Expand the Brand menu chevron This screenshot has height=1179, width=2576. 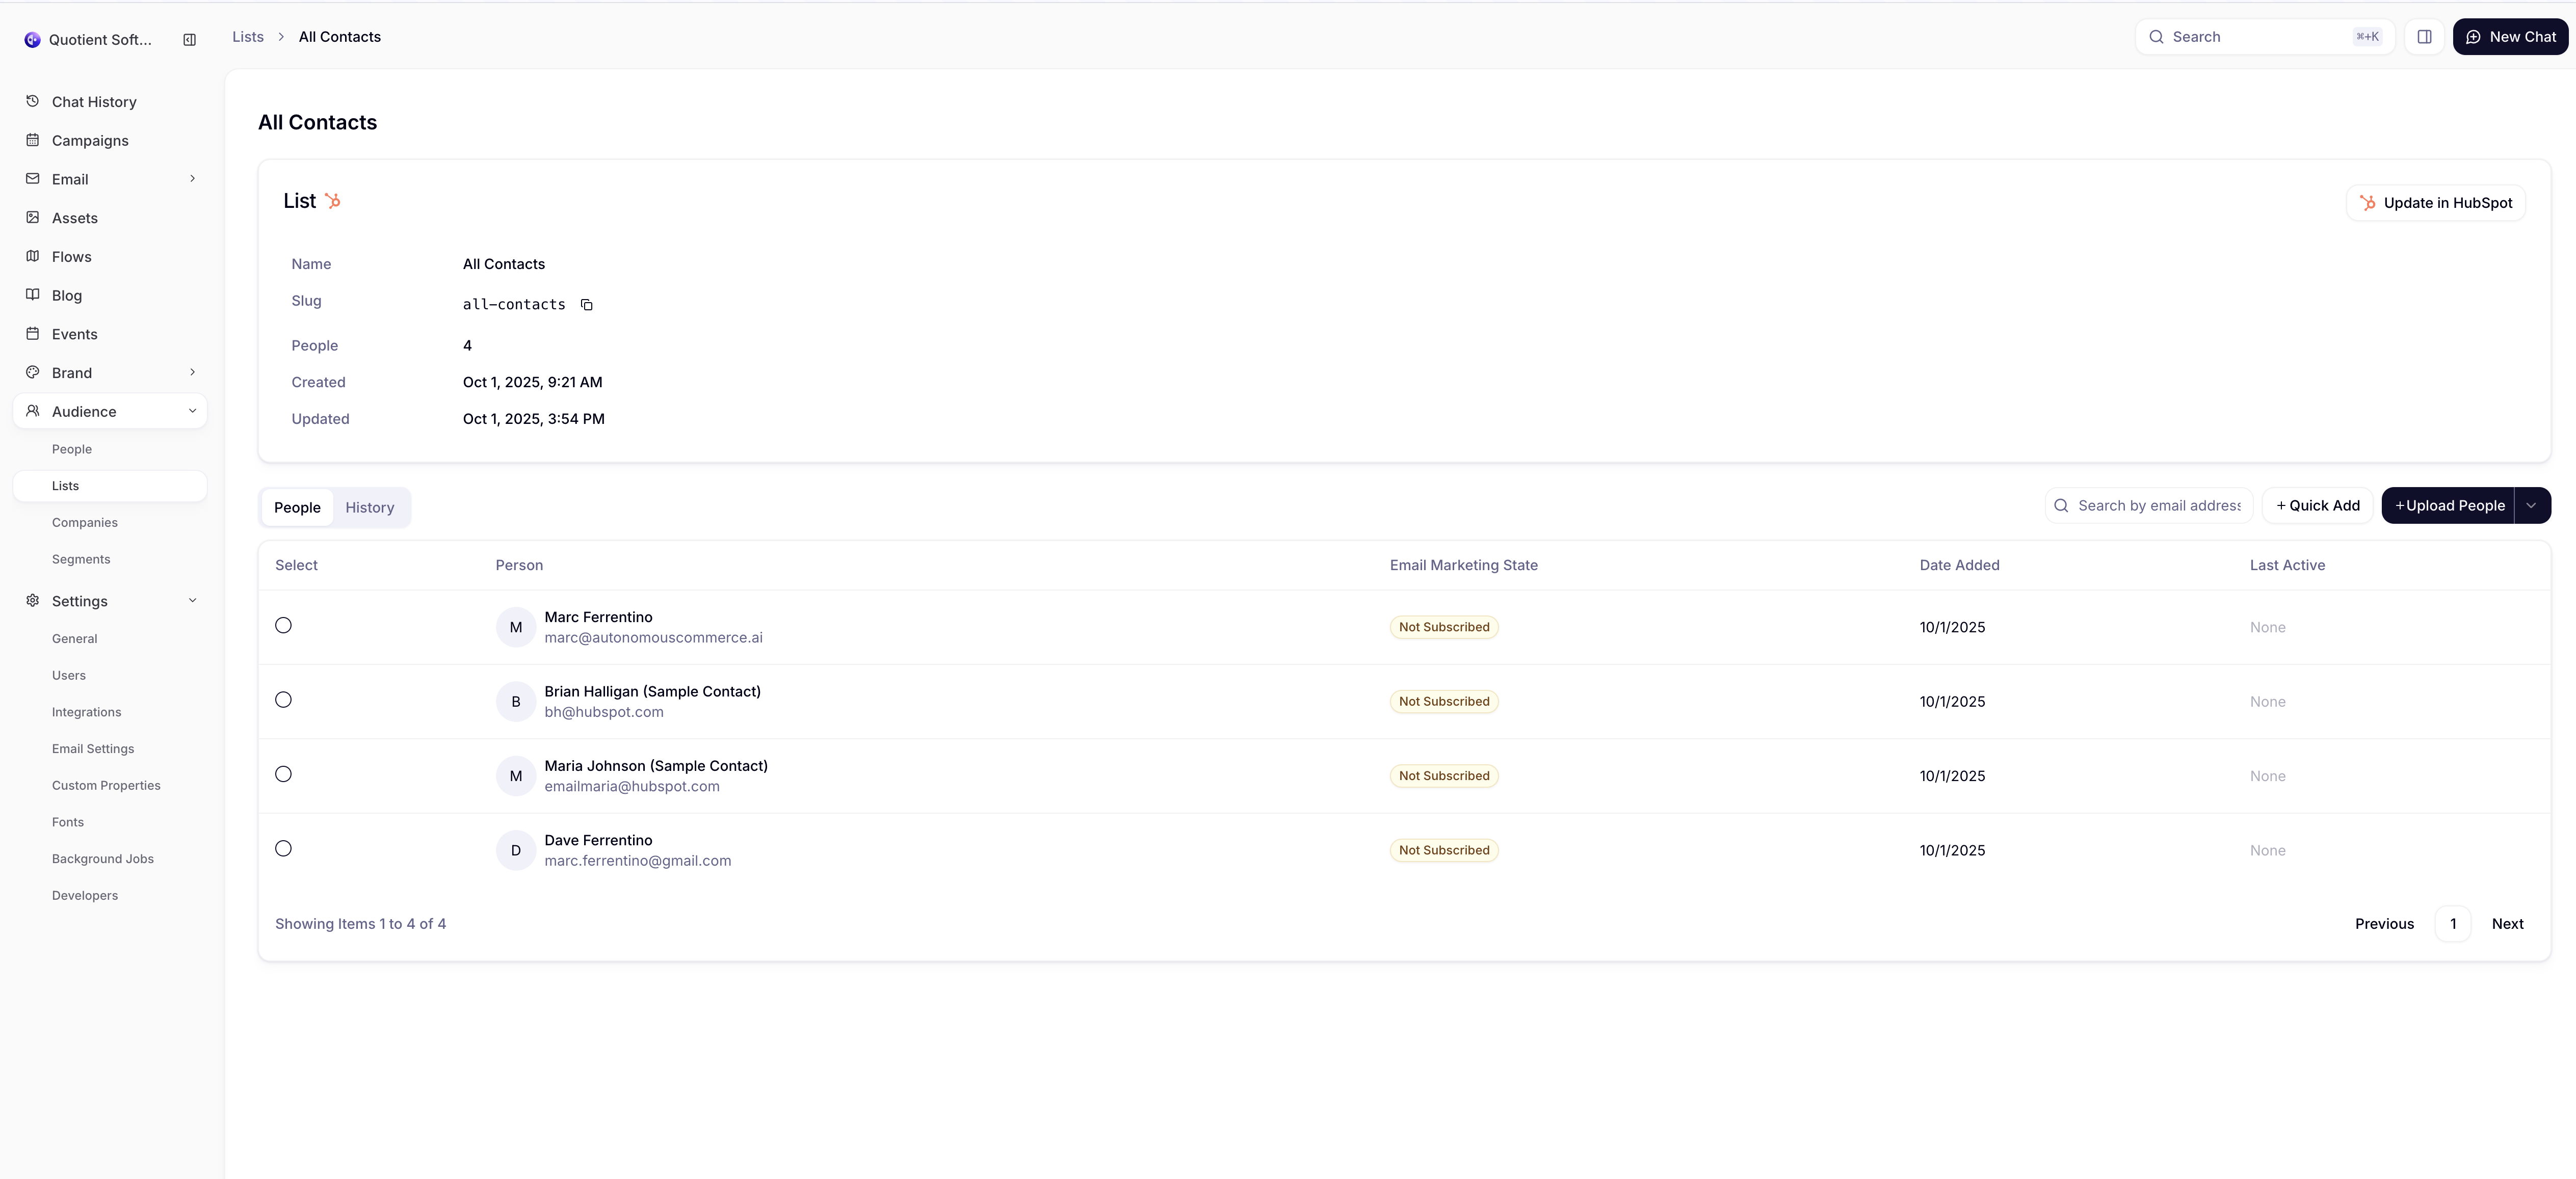point(192,372)
